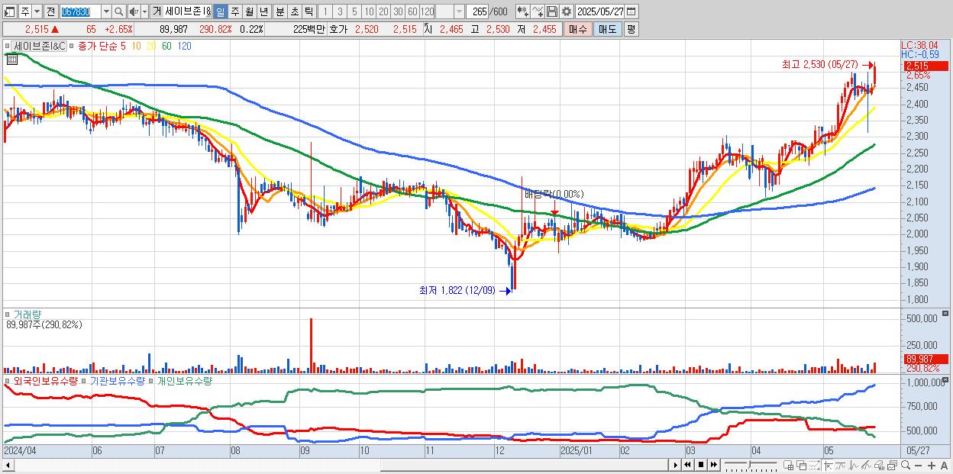Open the calendar date picker icon
953x474 pixels.
click(x=631, y=11)
